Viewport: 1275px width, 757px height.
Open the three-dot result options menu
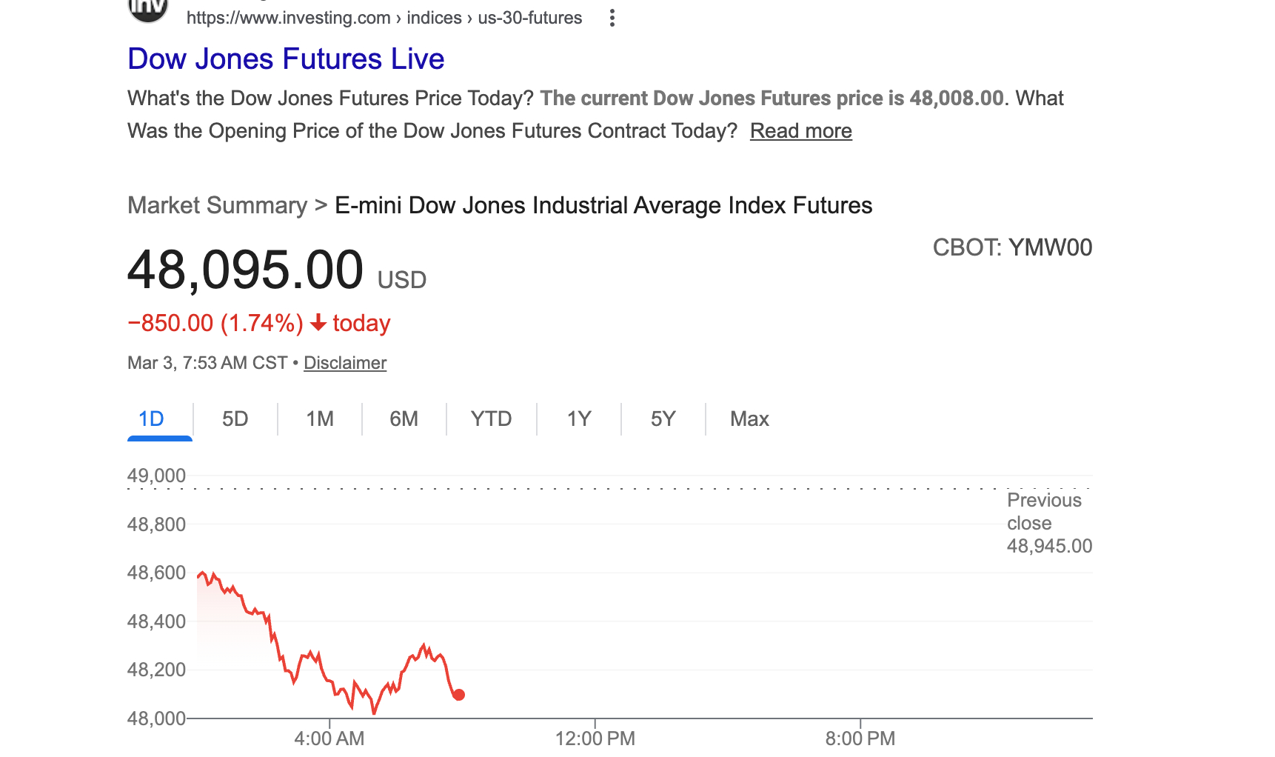click(x=612, y=18)
